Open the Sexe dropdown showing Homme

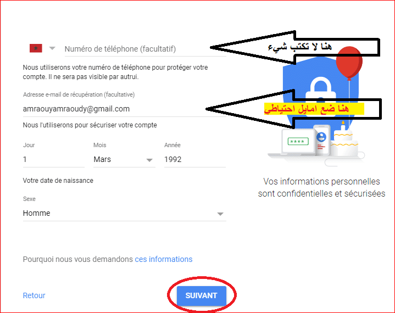(x=125, y=214)
